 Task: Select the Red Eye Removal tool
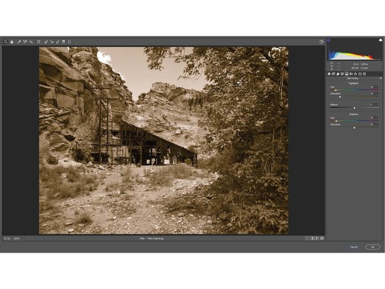[52, 42]
